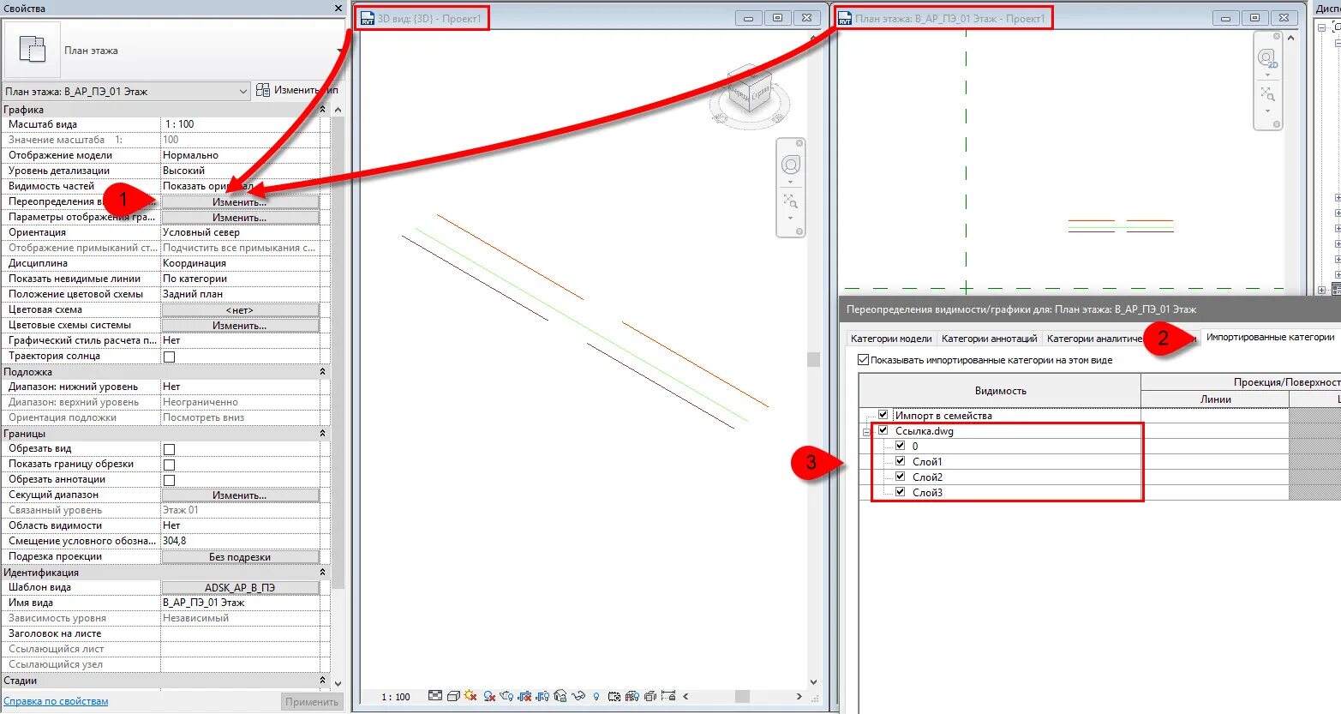Open the 2D steering wheel in floor plan view
Screen dimensions: 1341x714
1267,58
